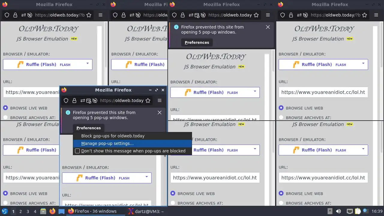Dismiss pop-up notification in the top-row background window
This screenshot has height=216, width=384.
268,27
